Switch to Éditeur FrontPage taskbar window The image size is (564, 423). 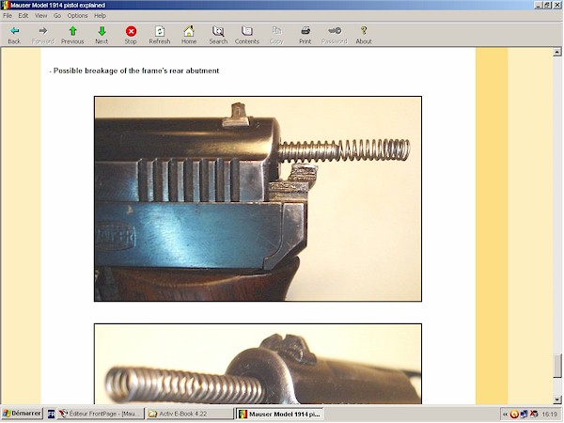pyautogui.click(x=101, y=414)
